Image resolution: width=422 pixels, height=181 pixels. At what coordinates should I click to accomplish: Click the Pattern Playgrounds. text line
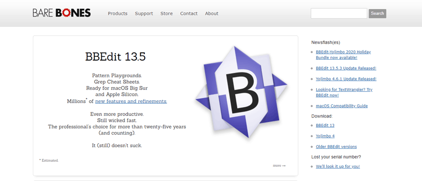117,75
